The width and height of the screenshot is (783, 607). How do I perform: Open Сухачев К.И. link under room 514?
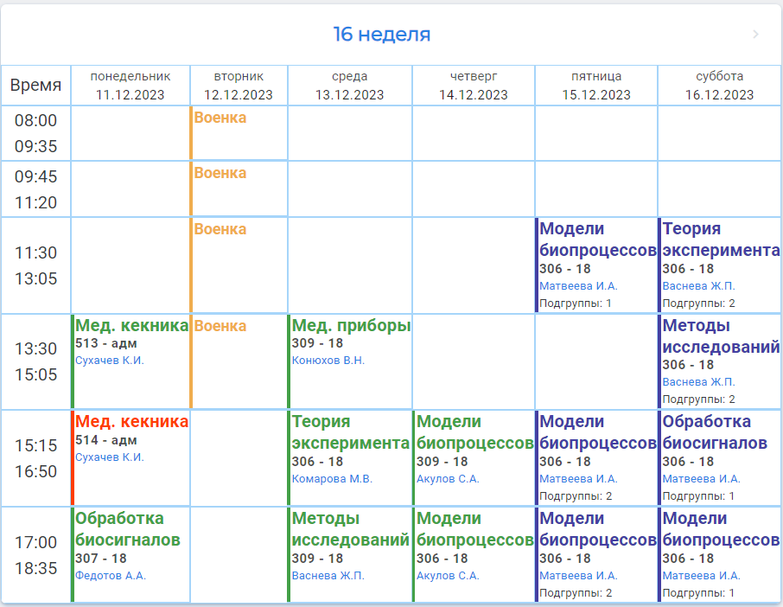(x=110, y=457)
